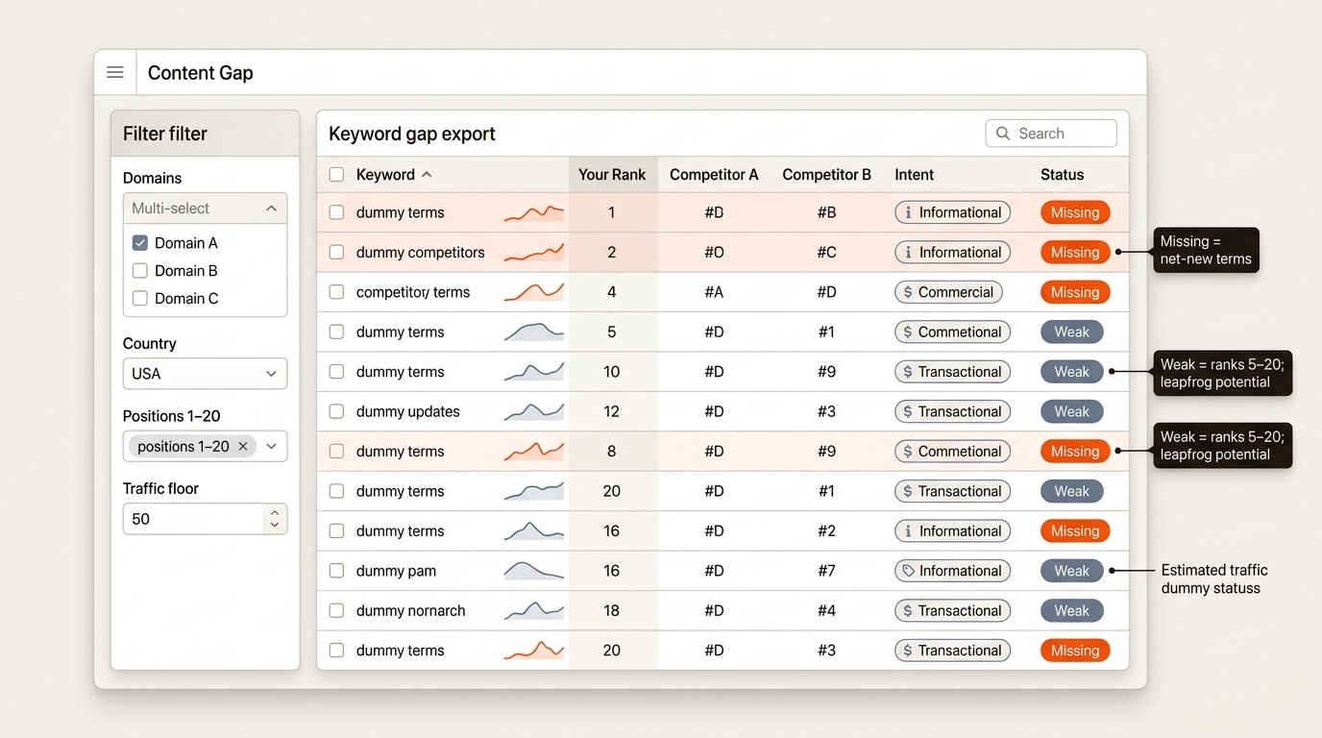Viewport: 1322px width, 738px height.
Task: Increase the Traffic floor value with up arrow
Action: (275, 512)
